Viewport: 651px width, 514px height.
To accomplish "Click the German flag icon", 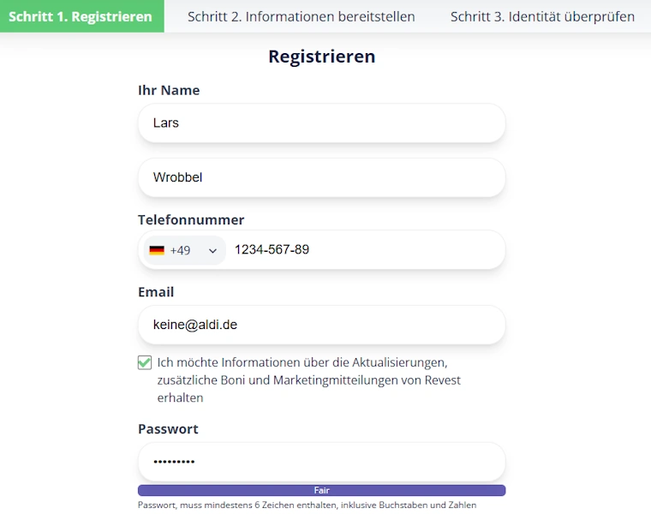I will click(157, 250).
